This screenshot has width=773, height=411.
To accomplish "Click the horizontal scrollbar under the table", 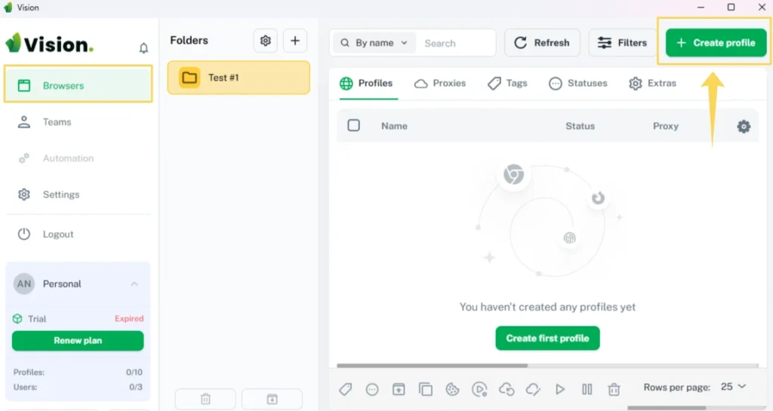I will tap(433, 366).
